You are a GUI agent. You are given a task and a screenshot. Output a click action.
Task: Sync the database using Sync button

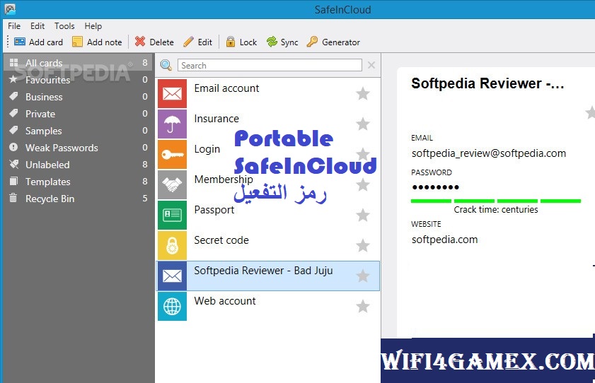282,42
